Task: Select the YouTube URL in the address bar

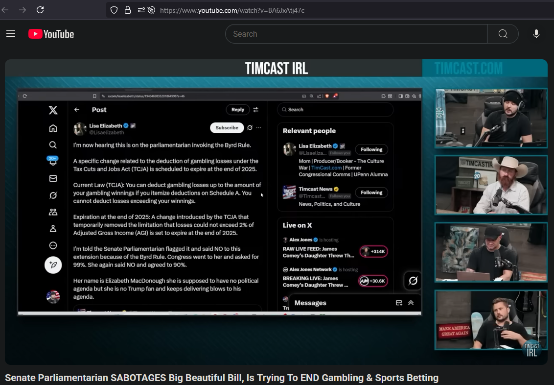Action: tap(232, 10)
